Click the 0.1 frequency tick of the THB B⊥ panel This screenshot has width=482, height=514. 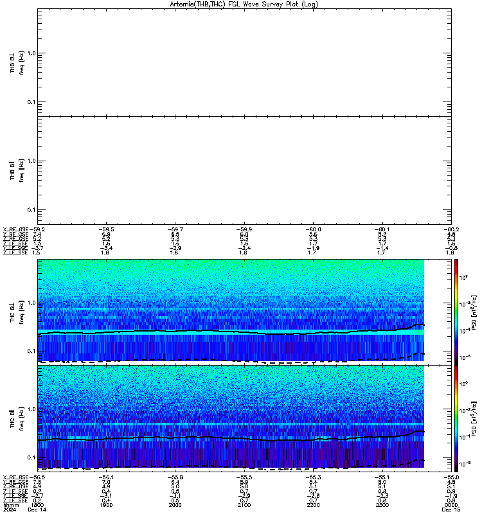(31, 102)
